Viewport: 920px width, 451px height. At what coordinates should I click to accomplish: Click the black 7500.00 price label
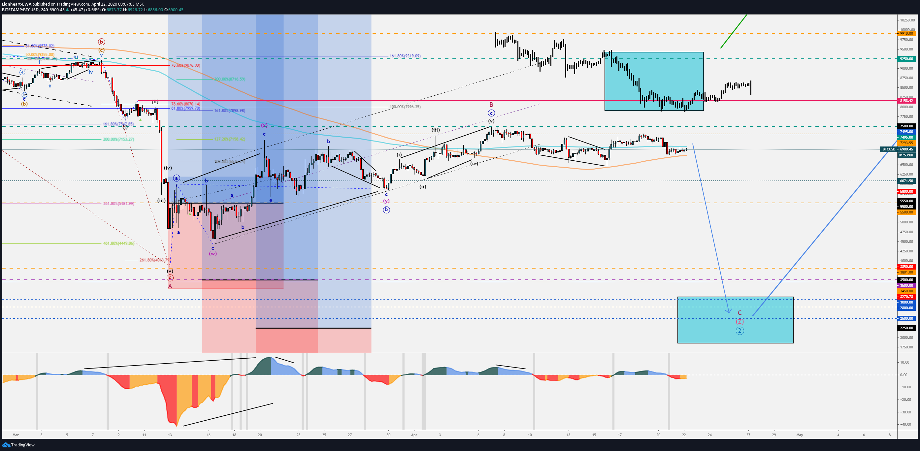906,126
